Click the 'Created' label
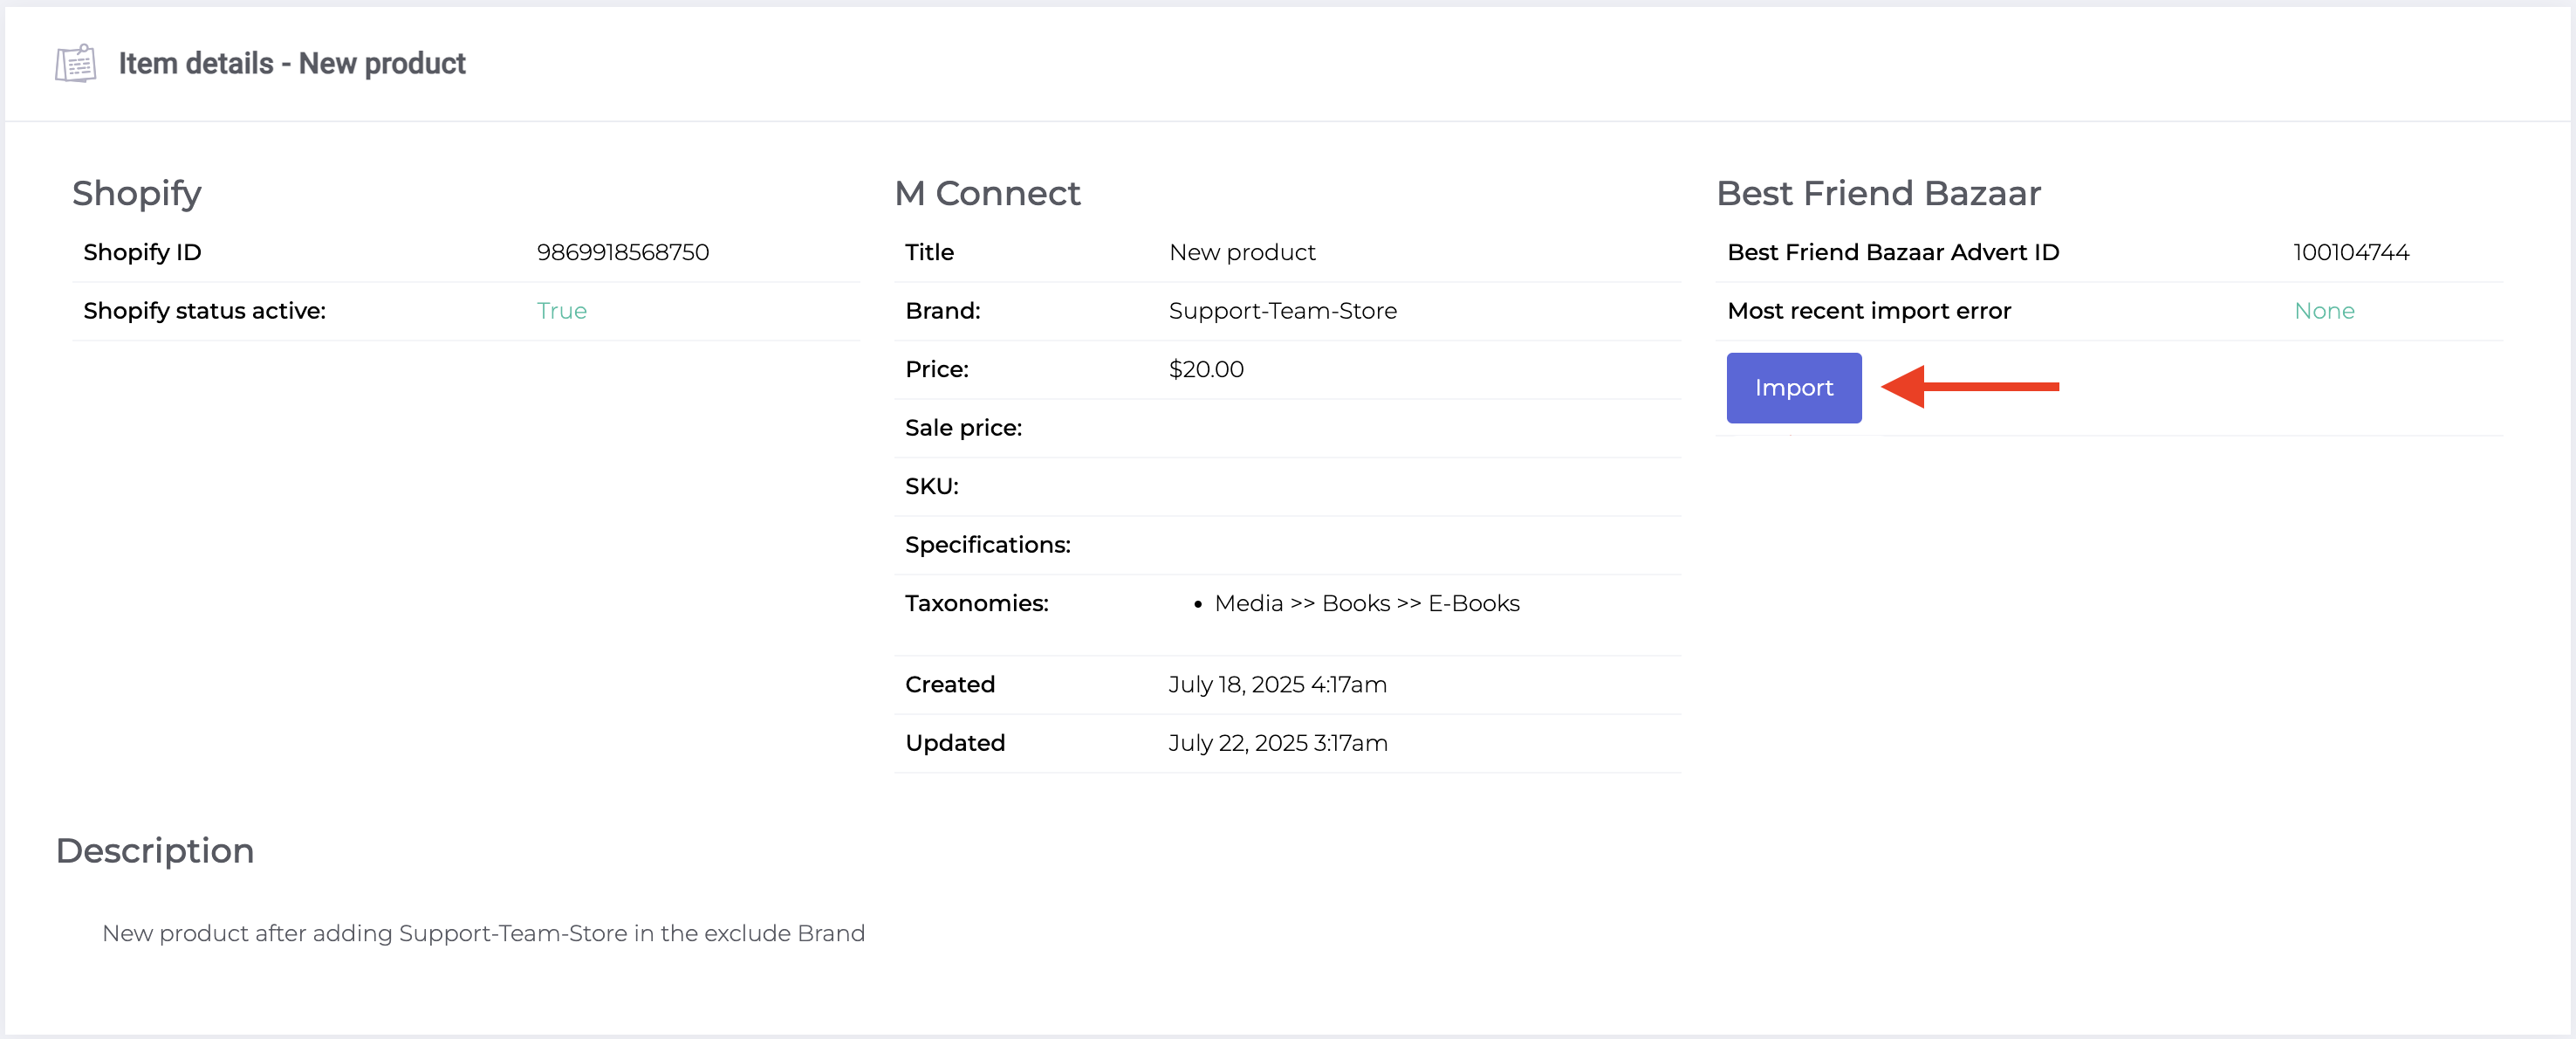This screenshot has height=1039, width=2576. coord(949,685)
